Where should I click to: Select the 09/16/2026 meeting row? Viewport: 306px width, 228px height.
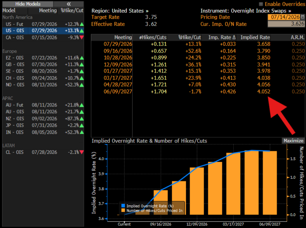(x=198, y=51)
